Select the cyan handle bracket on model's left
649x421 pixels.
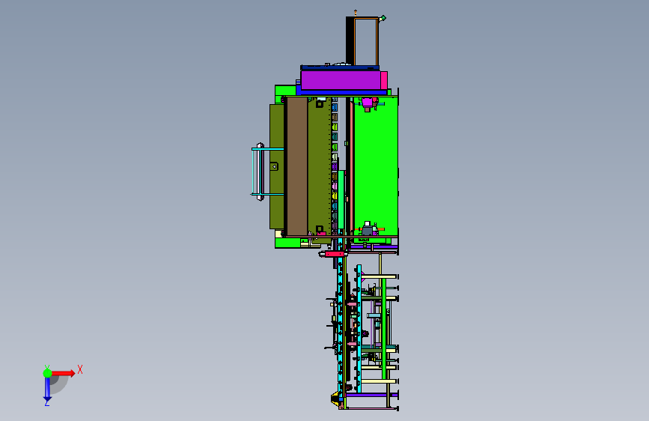267,172
